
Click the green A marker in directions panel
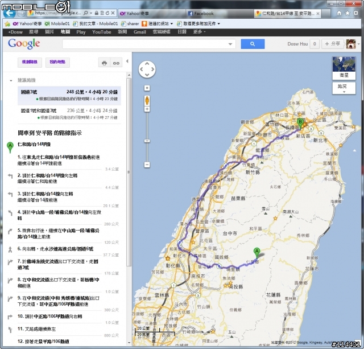pos(10,147)
